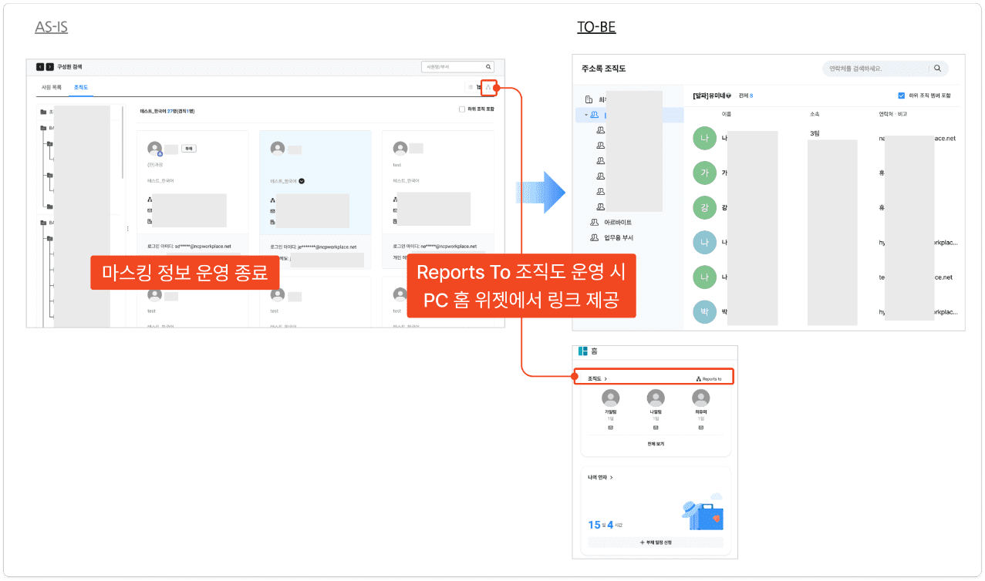985x581 pixels.
Task: Click the Reports to icon in home widget
Action: pyautogui.click(x=698, y=379)
